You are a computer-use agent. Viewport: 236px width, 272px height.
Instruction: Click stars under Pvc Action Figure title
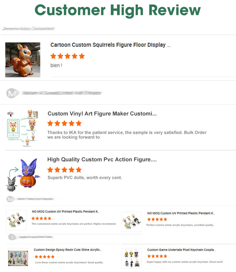(64, 170)
